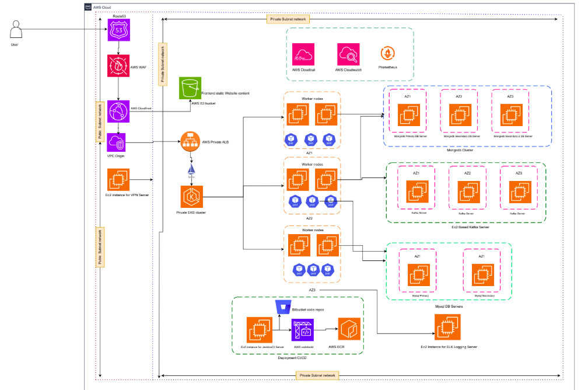581x390 pixels.
Task: Click the Istio sailboat icon below ALB
Action: tap(191, 169)
